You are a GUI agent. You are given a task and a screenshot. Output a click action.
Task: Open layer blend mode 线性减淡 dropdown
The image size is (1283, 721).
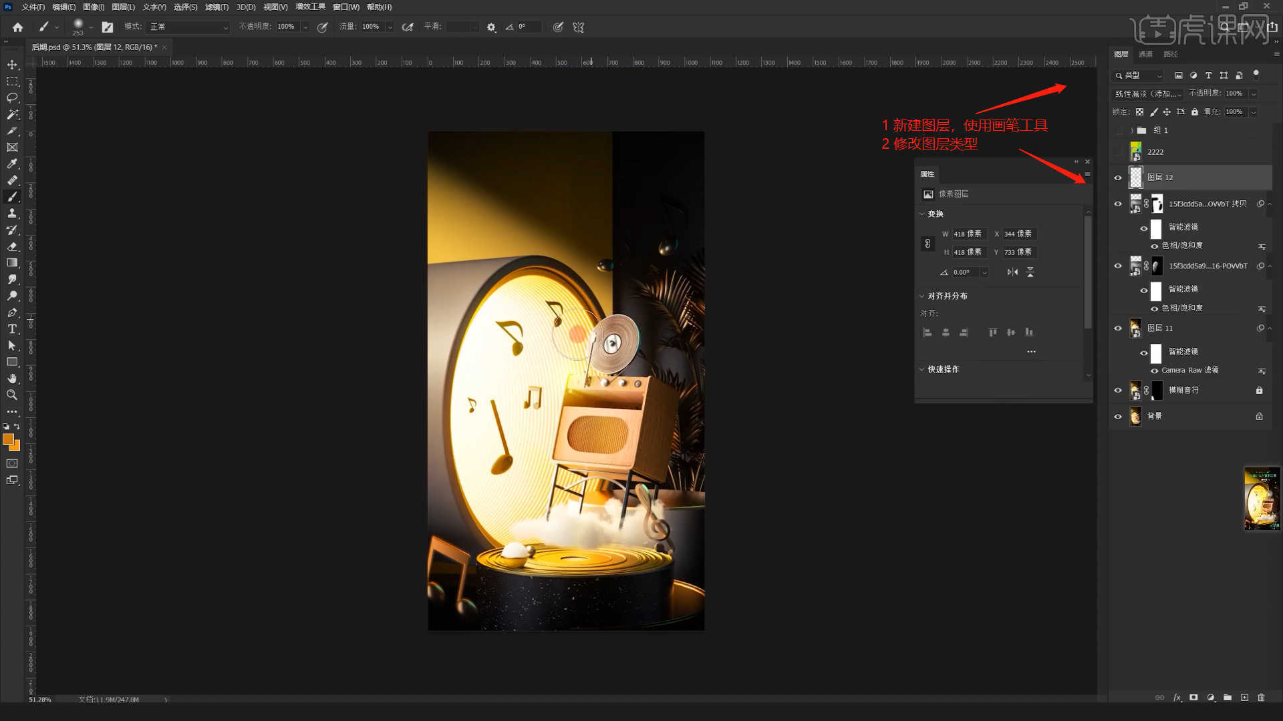click(x=1147, y=94)
